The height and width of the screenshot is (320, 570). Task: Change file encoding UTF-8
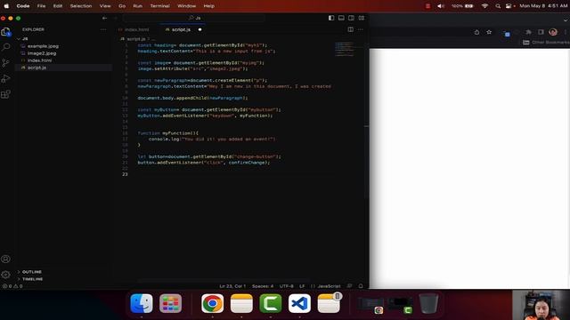tap(287, 286)
